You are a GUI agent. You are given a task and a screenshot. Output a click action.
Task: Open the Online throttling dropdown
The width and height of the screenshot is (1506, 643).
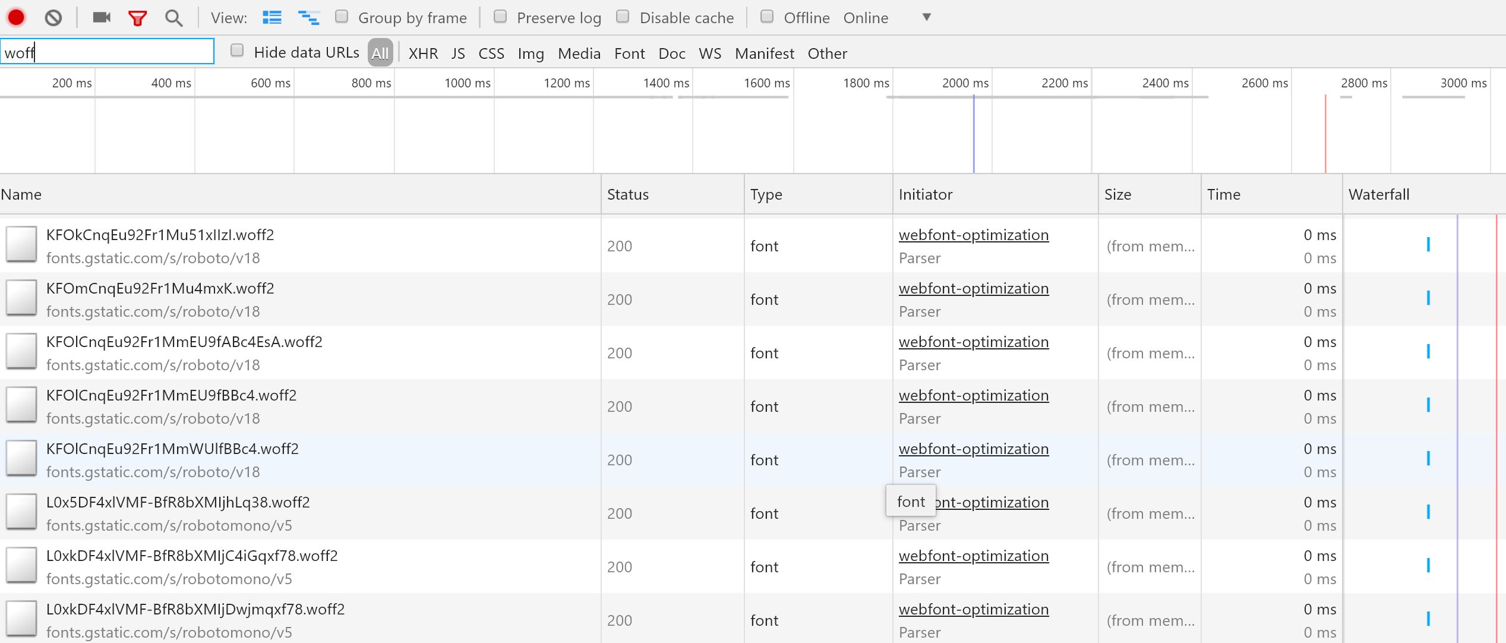tap(886, 18)
